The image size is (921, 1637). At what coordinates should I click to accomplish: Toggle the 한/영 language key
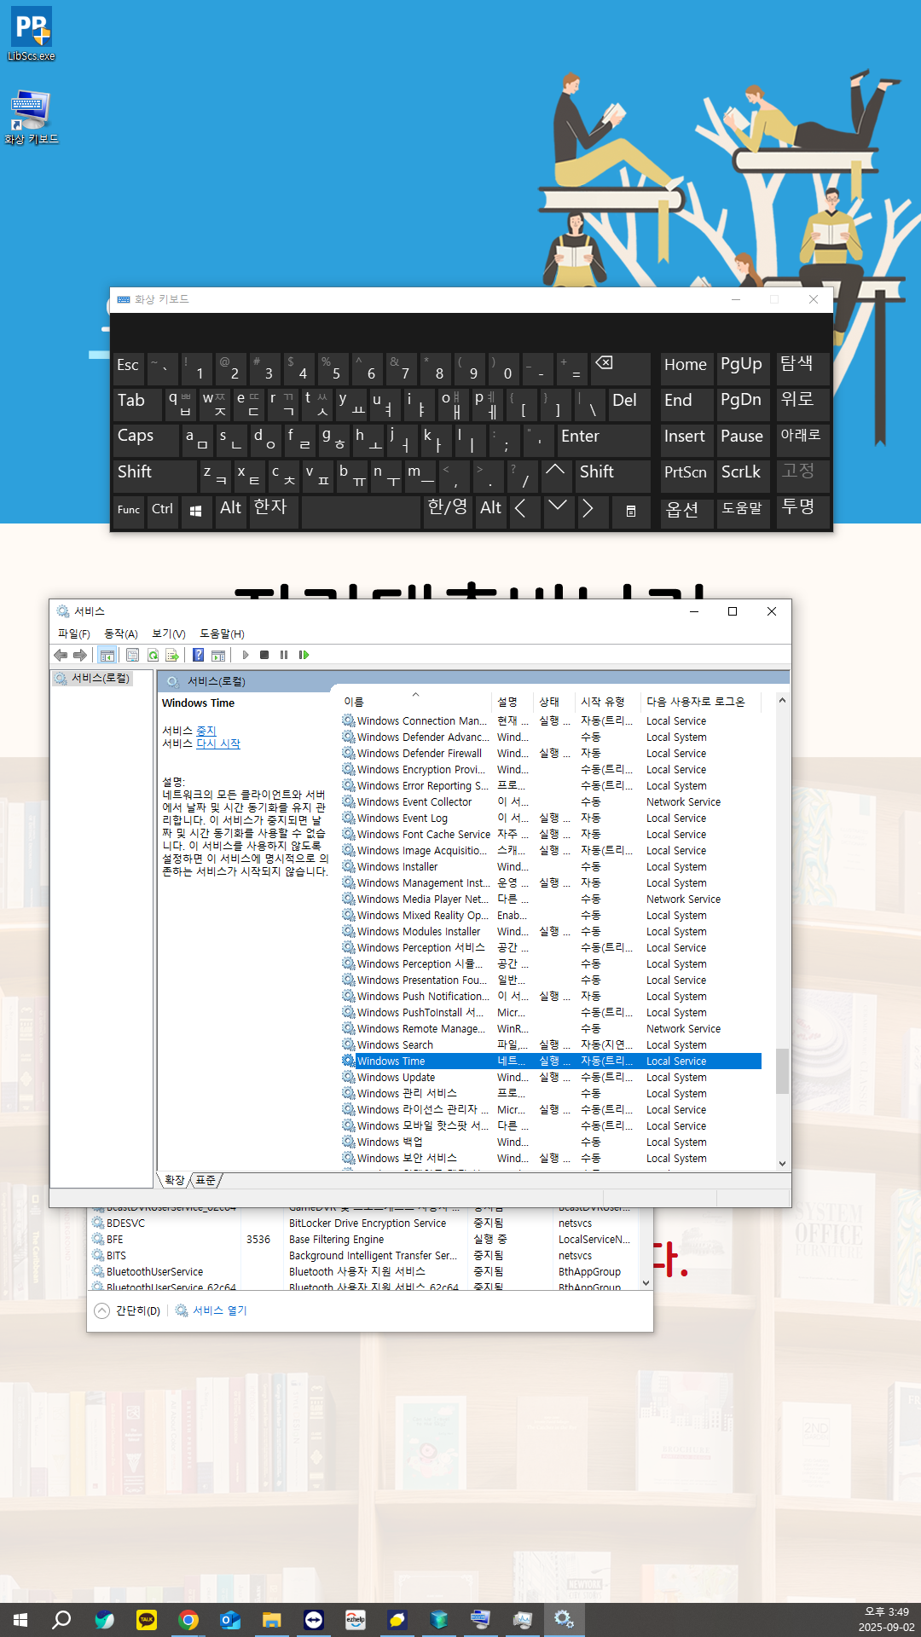click(x=448, y=511)
